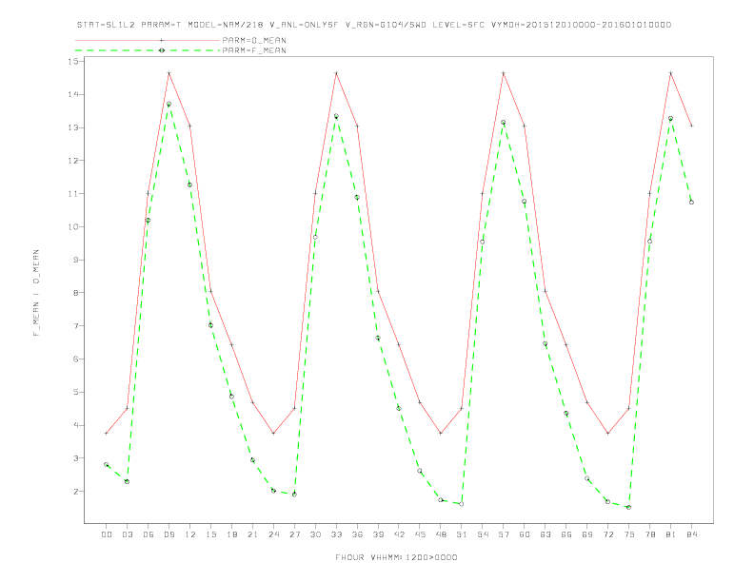Select x-axis tick label 78
Image resolution: width=754 pixels, height=582 pixels.
649,534
